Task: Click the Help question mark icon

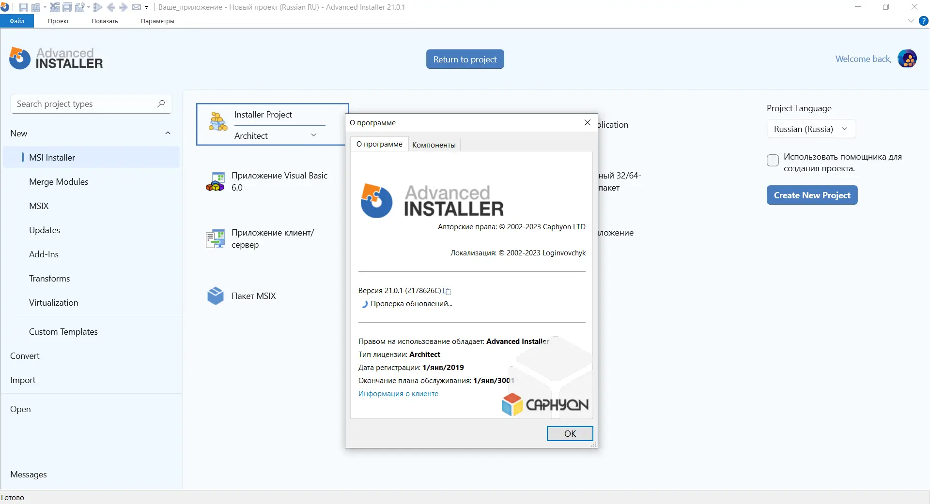Action: (x=924, y=21)
